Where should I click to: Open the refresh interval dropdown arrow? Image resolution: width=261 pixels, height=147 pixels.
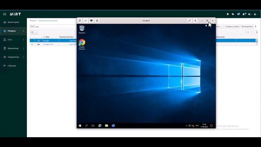[x=36, y=32]
